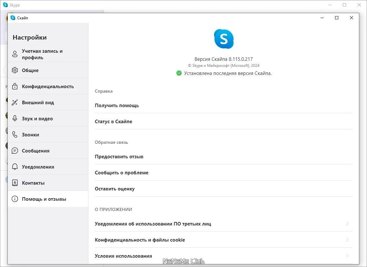Click the О ПРИЛОЖЕНИИ section label
This screenshot has height=267, width=367.
(113, 210)
